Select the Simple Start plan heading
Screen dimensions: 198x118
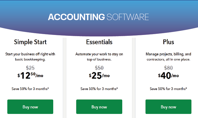point(30,42)
